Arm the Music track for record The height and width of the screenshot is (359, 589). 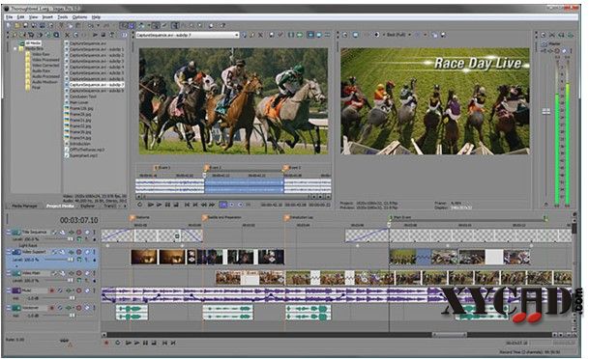pos(52,290)
